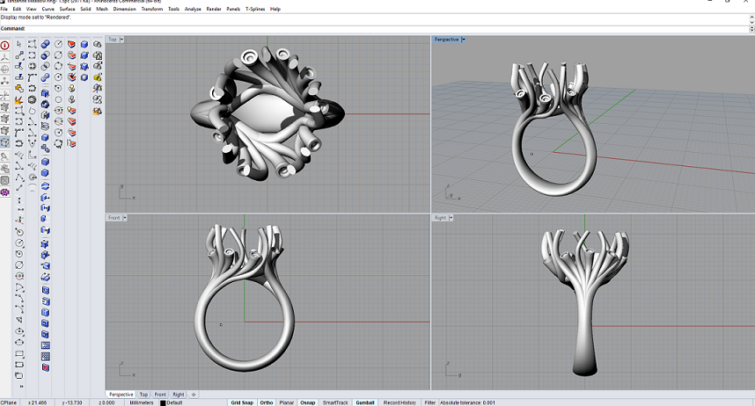Open the Mesh menu
The width and height of the screenshot is (755, 406).
[102, 9]
